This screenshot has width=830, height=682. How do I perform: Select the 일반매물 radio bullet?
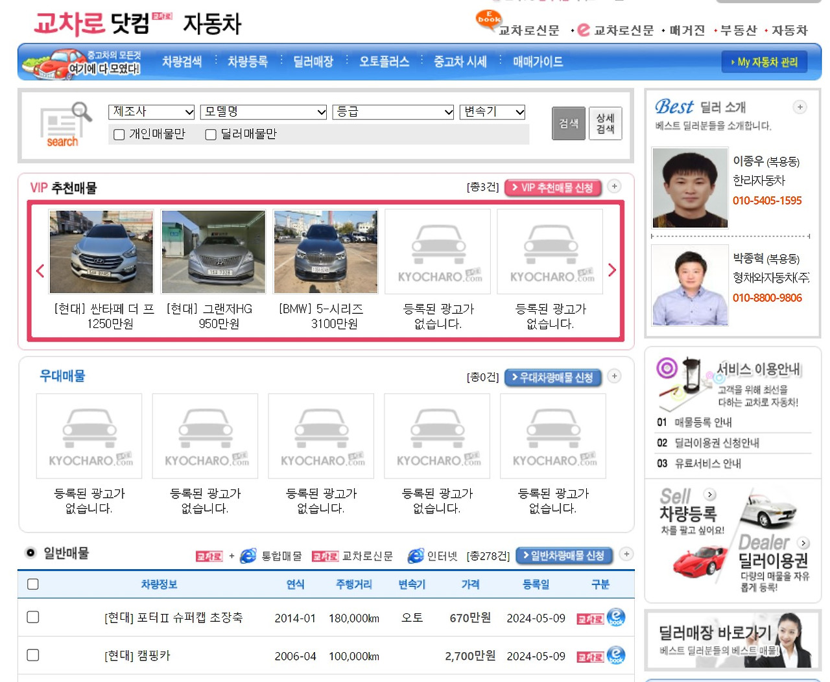[30, 553]
